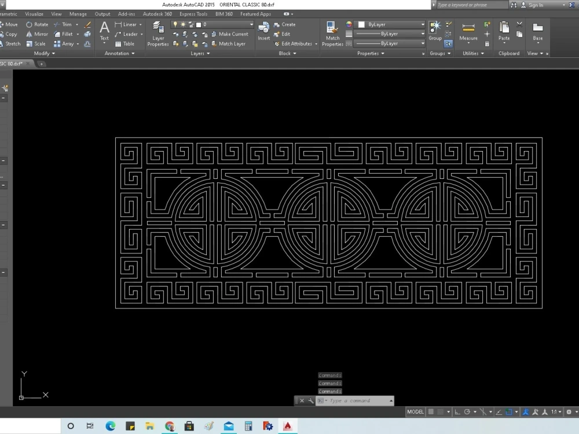Open the Visualize menu tab
579x434 pixels.
pos(34,13)
